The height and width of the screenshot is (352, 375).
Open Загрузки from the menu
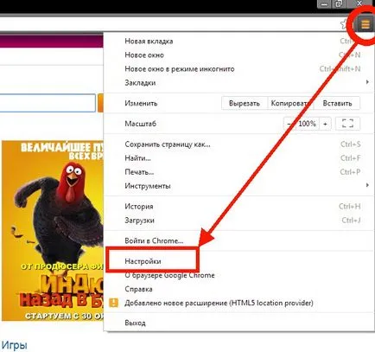click(239, 220)
